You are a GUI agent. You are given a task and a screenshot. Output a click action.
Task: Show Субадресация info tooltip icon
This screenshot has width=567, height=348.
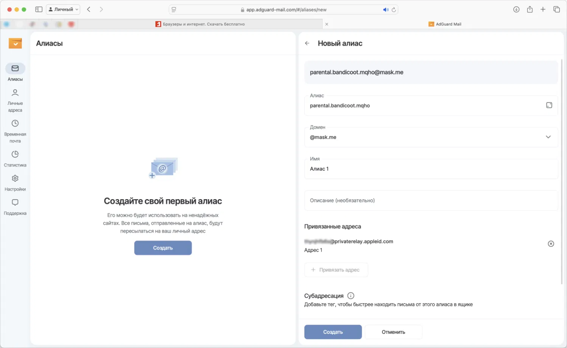(x=351, y=296)
